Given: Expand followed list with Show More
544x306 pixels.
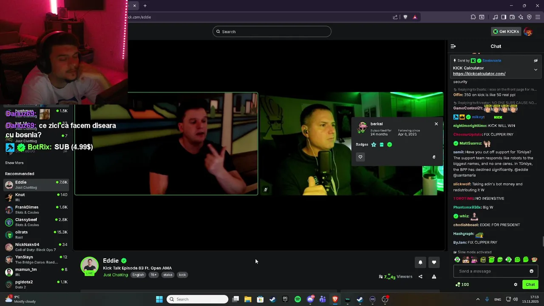Looking at the screenshot, I should [x=14, y=163].
